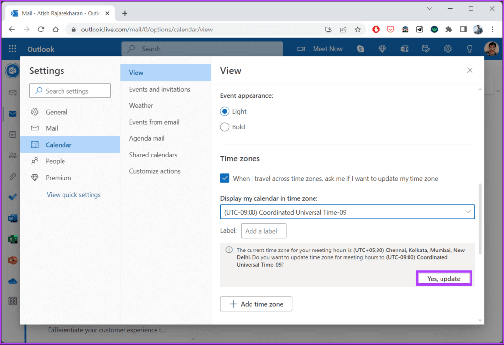Screen dimensions: 504x345
Task: Click the Add a label text field
Action: pos(264,231)
